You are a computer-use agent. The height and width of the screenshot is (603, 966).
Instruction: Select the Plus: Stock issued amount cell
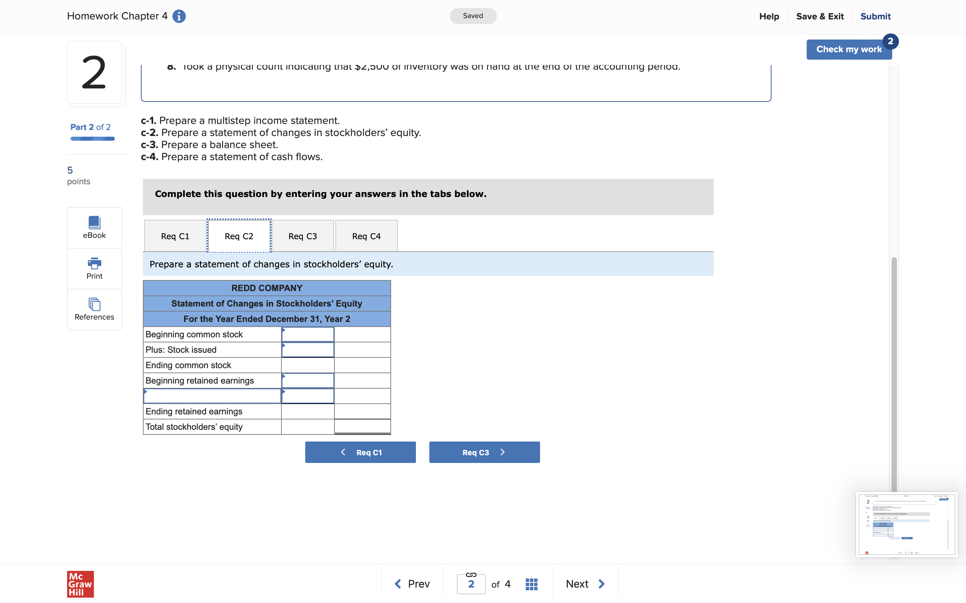(307, 350)
